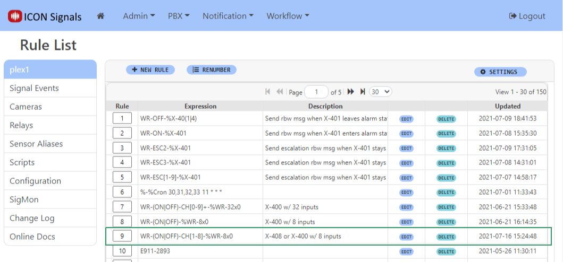Edit rule 9 for X-408
The height and width of the screenshot is (262, 563).
point(406,237)
